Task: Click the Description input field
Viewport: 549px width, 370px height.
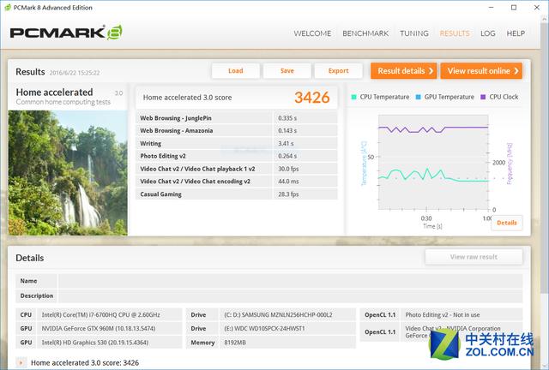Action: (x=290, y=295)
